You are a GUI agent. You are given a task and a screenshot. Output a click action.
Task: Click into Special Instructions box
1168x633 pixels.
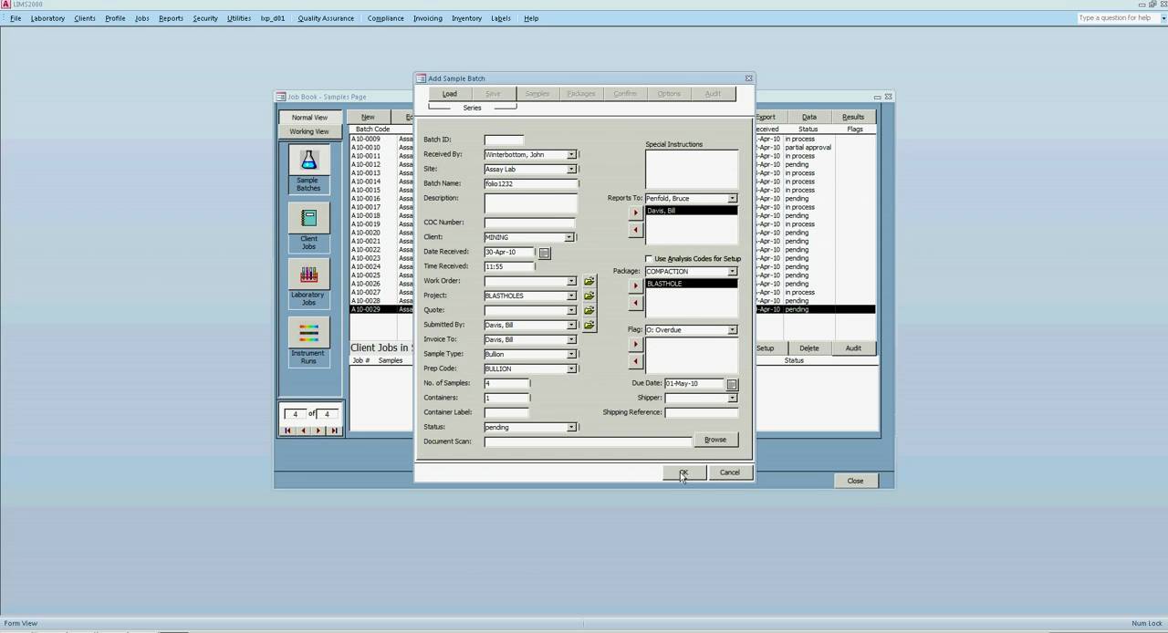[x=692, y=169]
